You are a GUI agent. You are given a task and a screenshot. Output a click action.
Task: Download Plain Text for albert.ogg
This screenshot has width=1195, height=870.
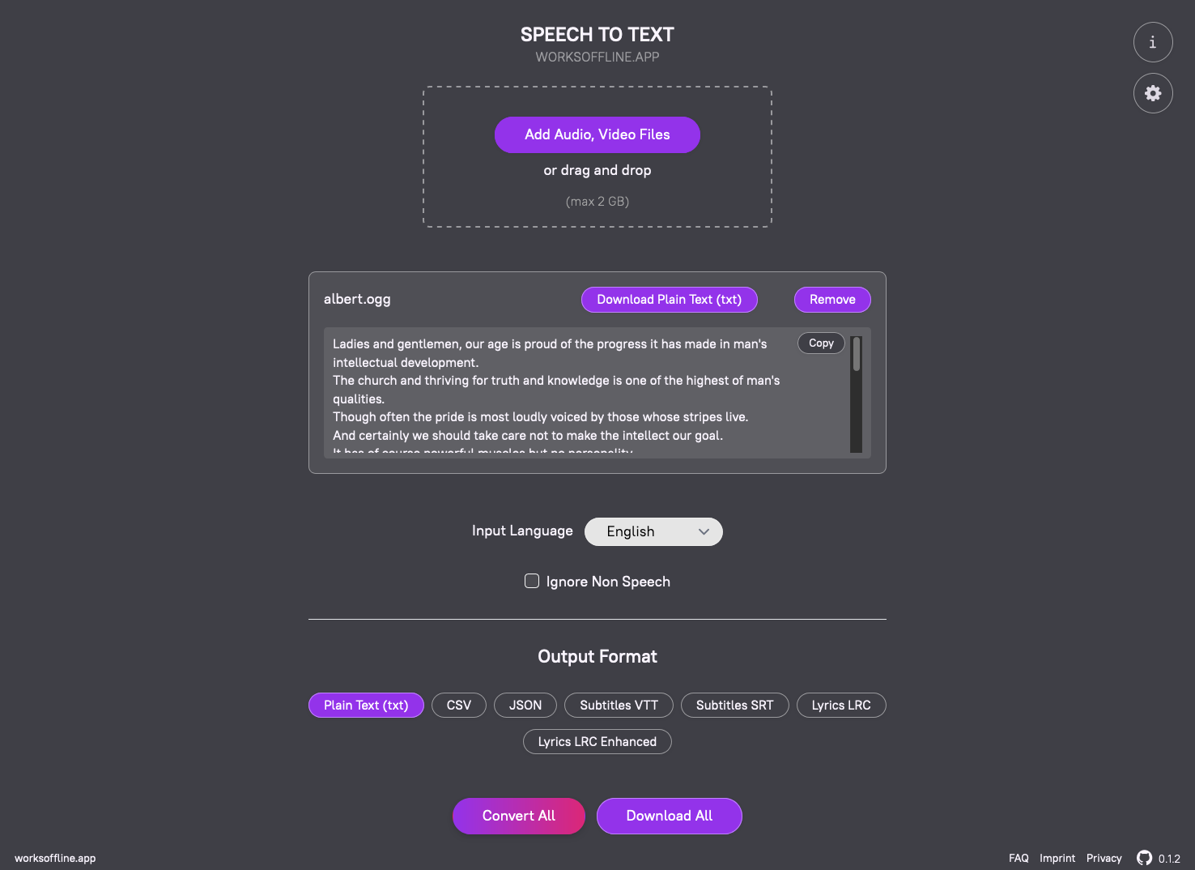(670, 300)
